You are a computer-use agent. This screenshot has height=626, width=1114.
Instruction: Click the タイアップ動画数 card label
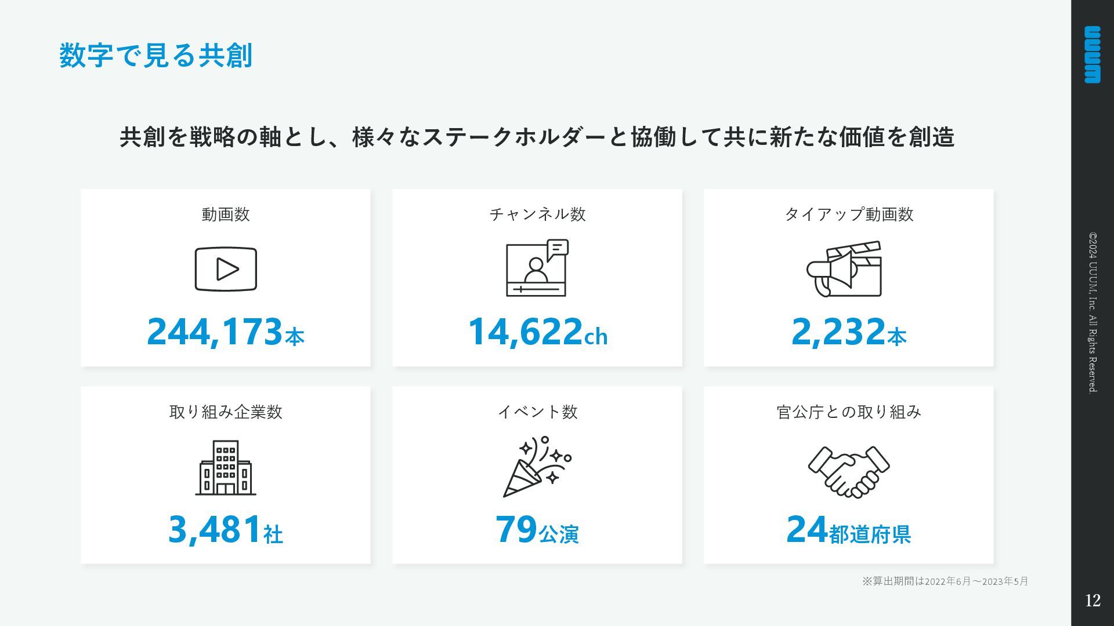click(849, 214)
